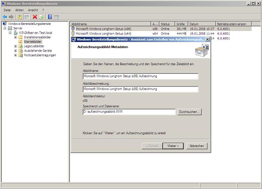Select Legacyabbilder tree label
262x189 pixels.
[34, 46]
